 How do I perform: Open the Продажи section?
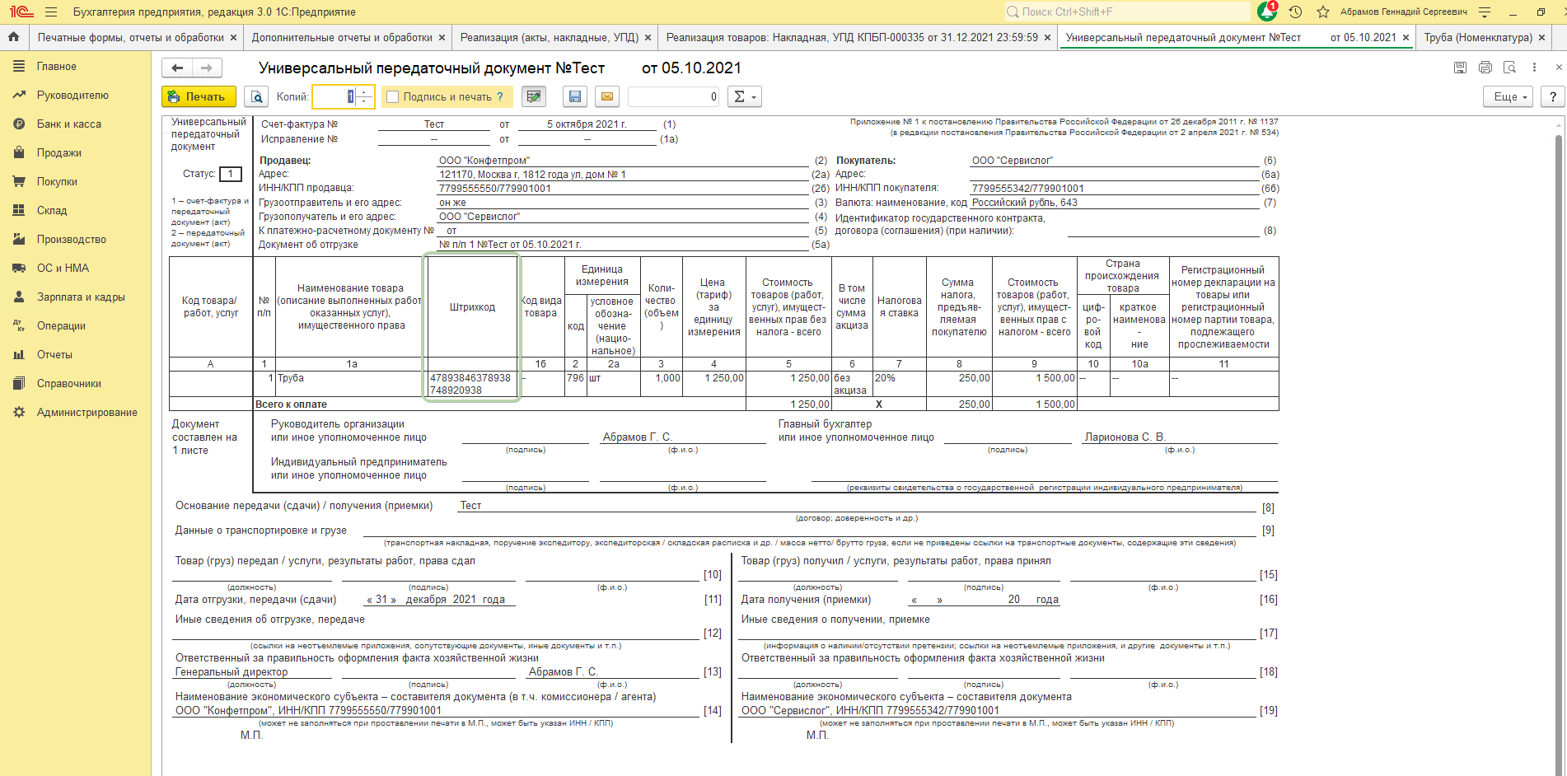[x=59, y=153]
